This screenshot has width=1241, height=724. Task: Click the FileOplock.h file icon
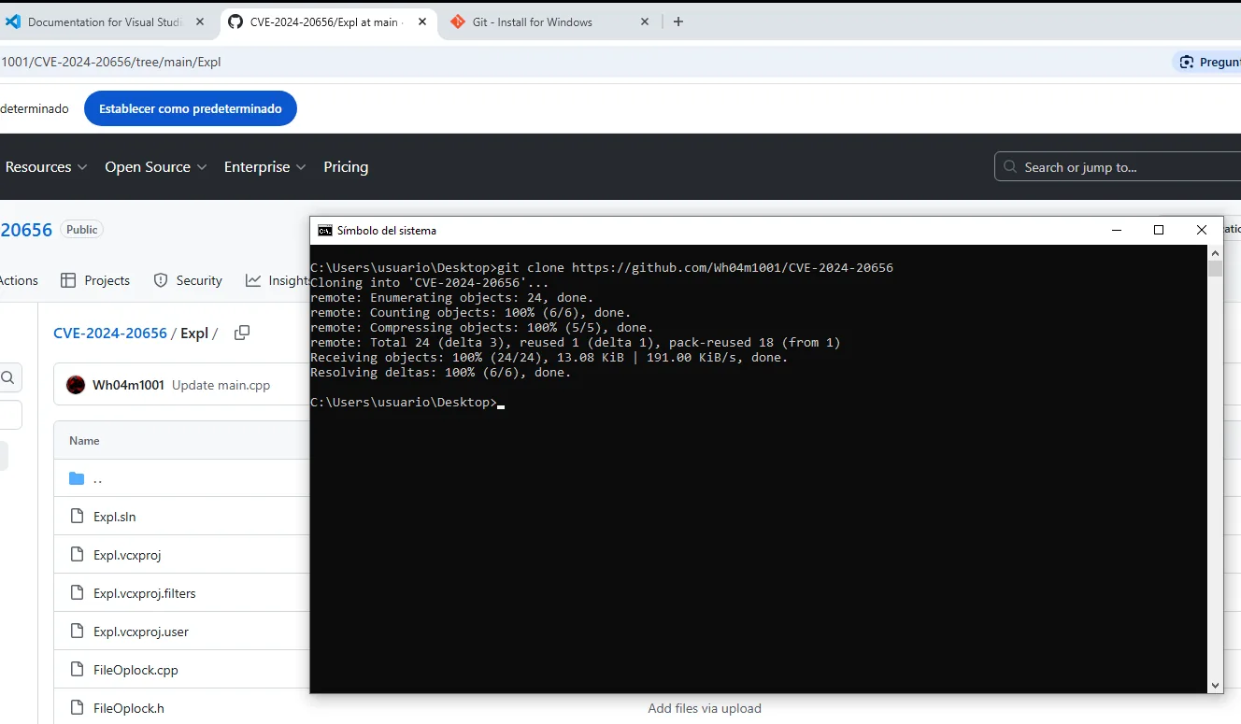77,708
